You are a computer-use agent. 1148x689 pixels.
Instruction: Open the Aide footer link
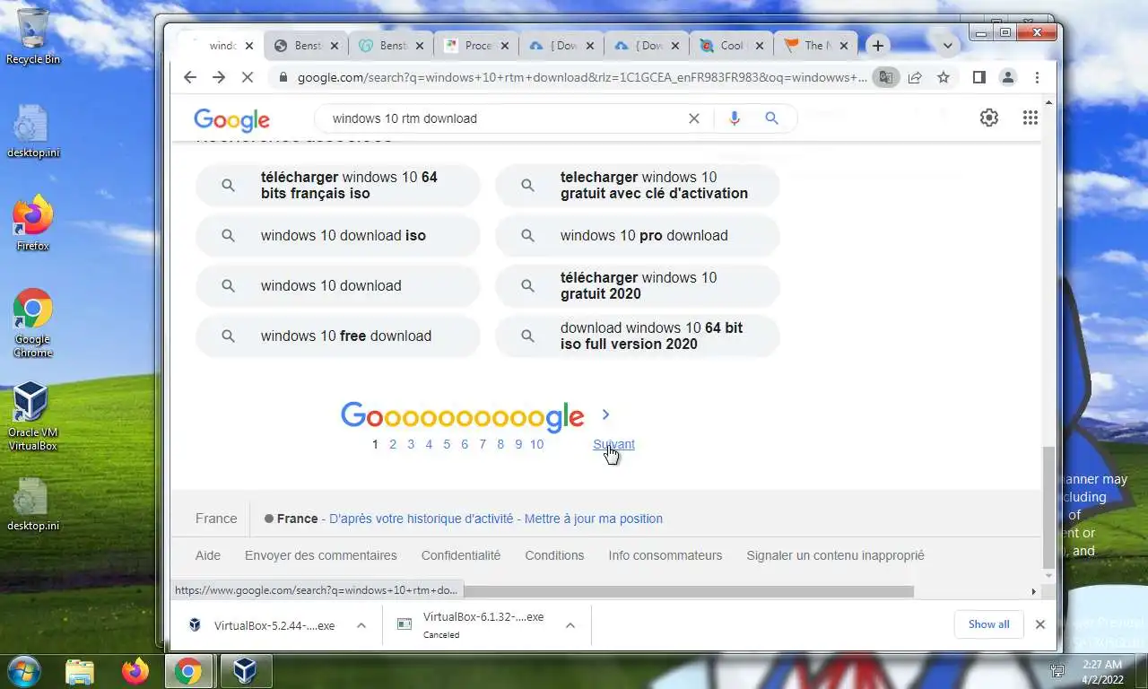click(x=208, y=555)
